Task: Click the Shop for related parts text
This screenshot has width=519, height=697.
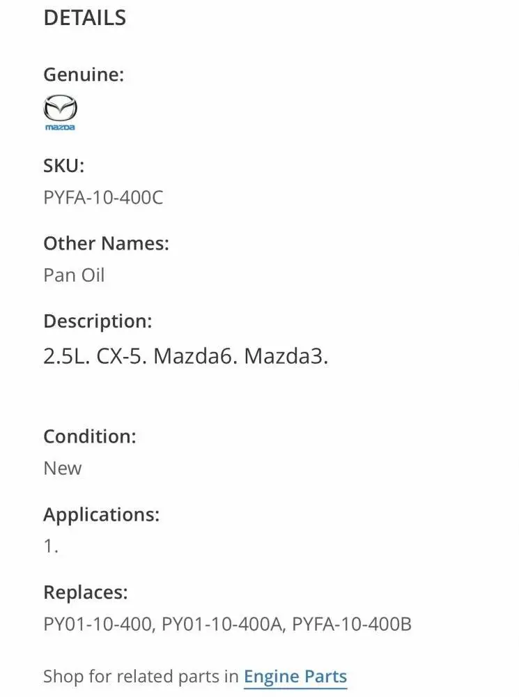Action: click(x=141, y=676)
